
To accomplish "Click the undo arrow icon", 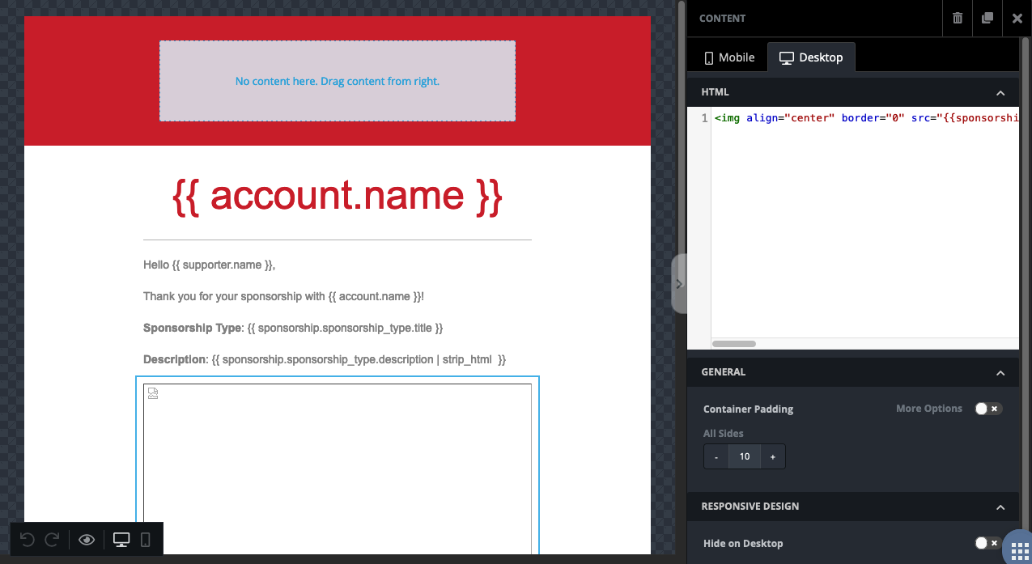I will (x=27, y=540).
